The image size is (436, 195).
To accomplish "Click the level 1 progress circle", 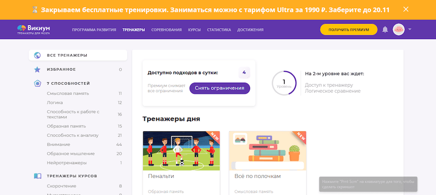I will pos(284,83).
